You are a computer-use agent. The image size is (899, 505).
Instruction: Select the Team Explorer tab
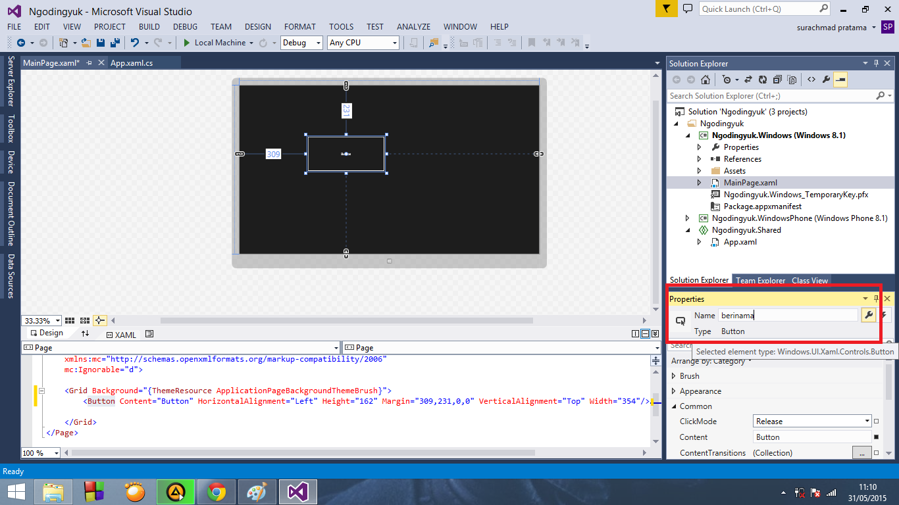(760, 280)
